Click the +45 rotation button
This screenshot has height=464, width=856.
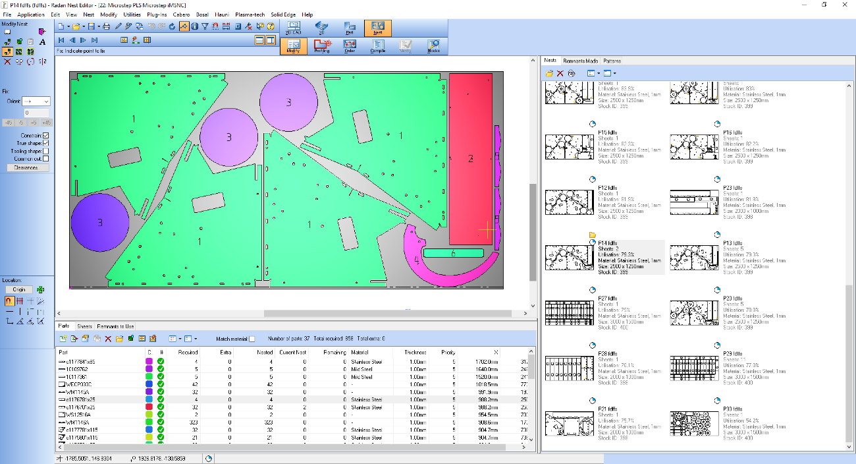[46, 123]
